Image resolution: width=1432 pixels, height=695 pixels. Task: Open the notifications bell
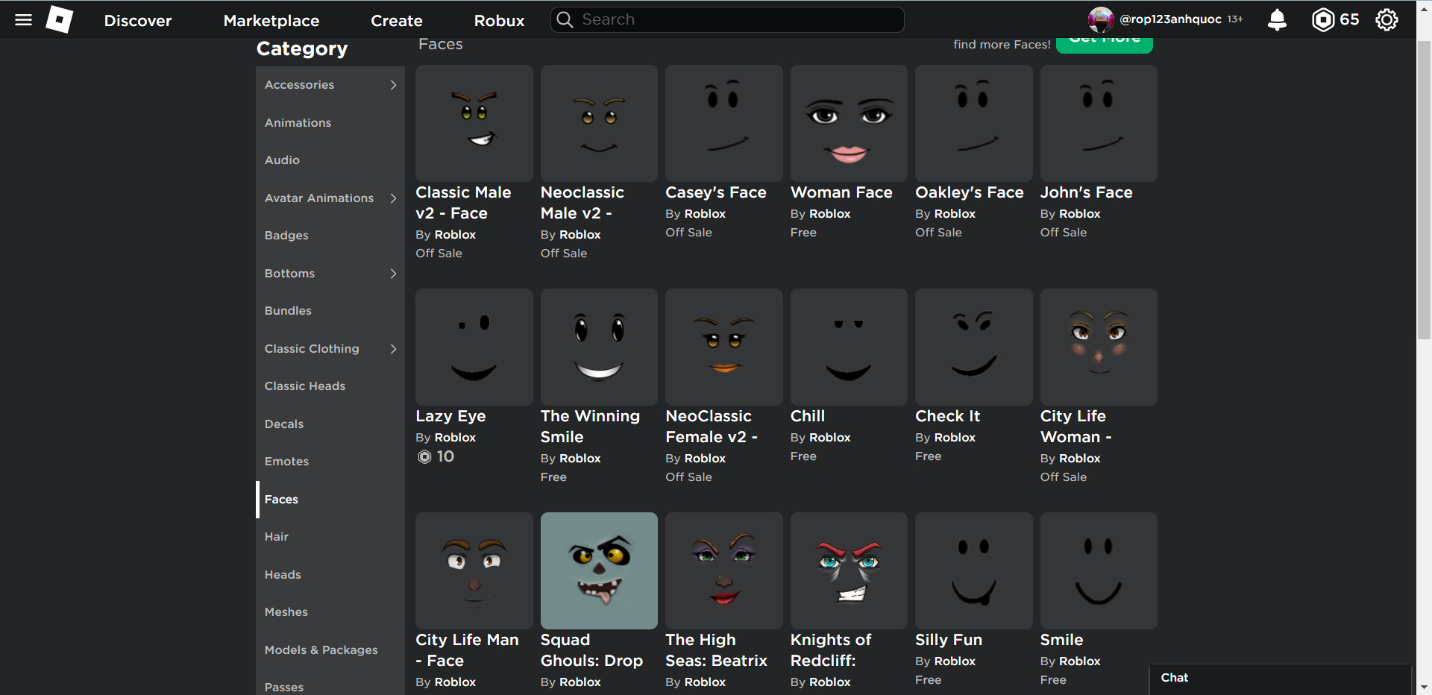(x=1277, y=20)
